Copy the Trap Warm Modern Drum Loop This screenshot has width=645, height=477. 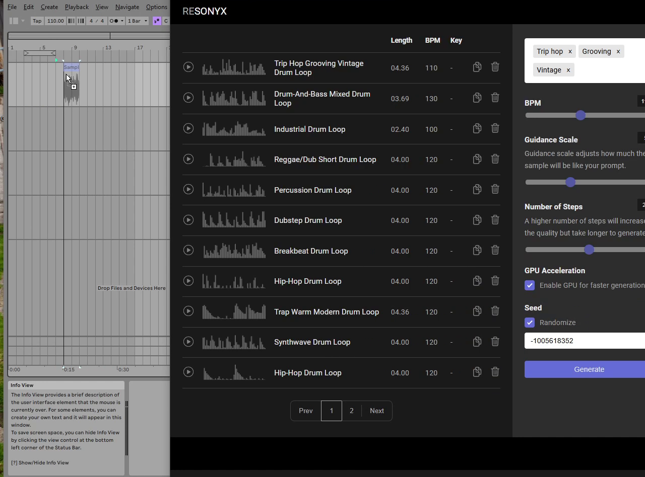tap(477, 311)
